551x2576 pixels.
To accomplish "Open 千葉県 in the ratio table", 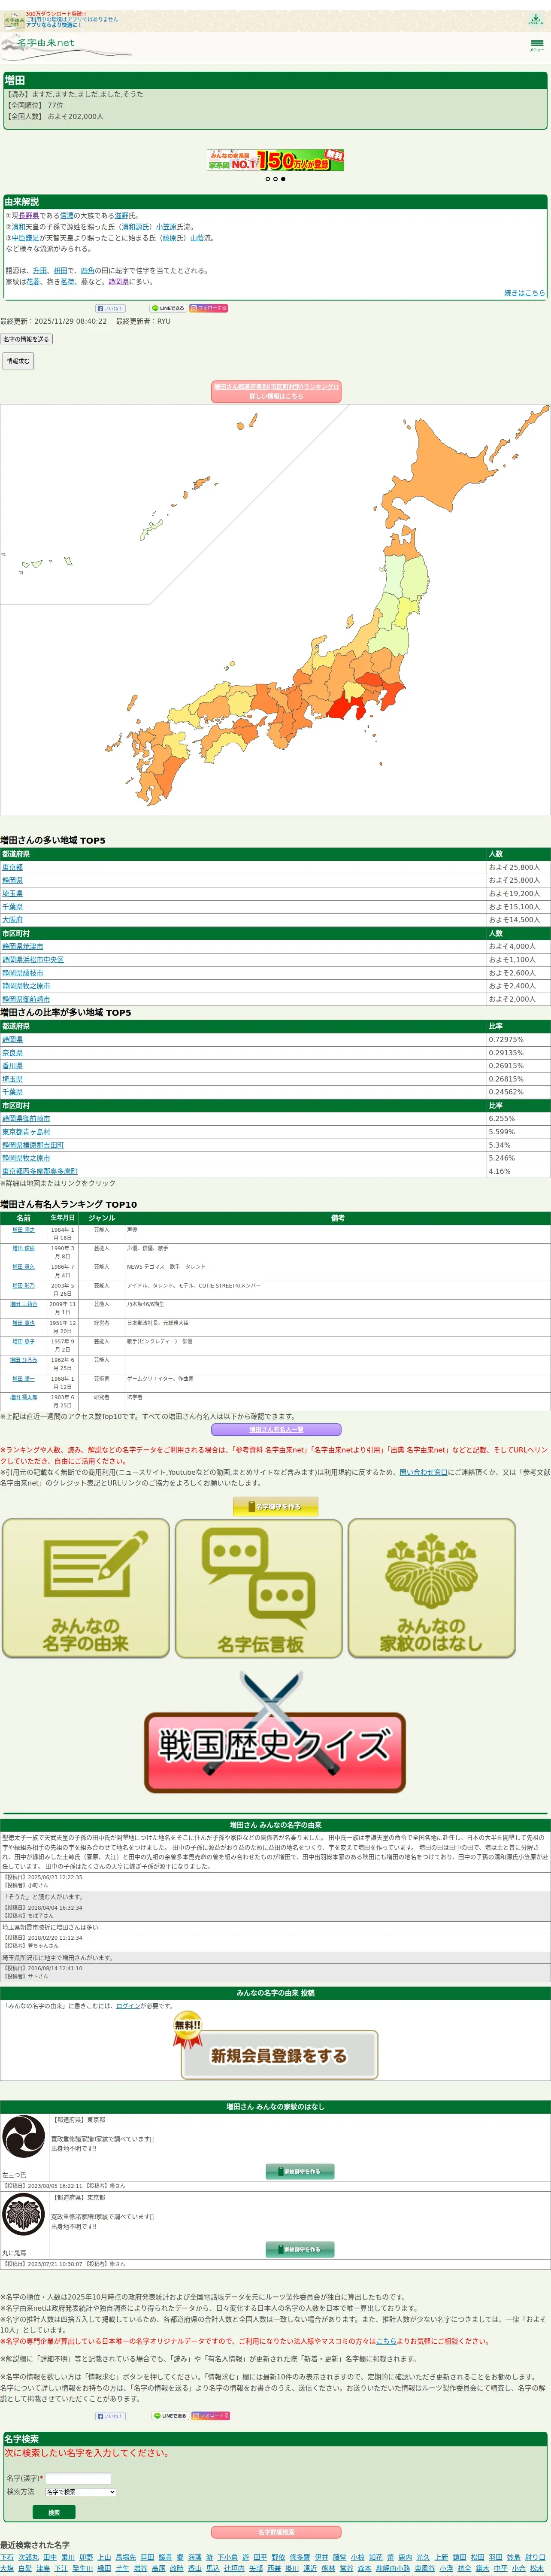I will (12, 1092).
